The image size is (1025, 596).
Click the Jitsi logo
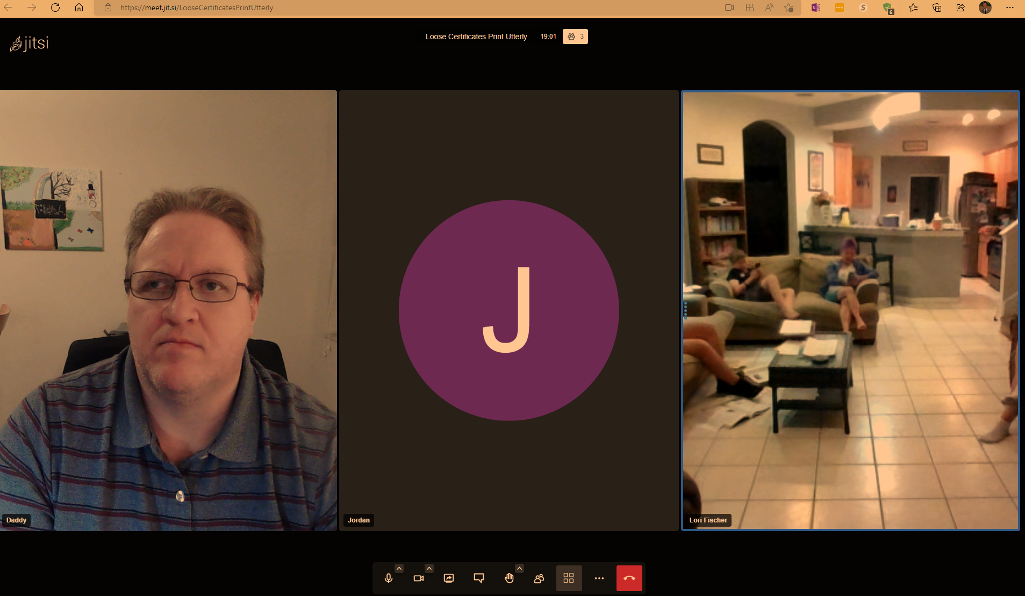pos(30,43)
